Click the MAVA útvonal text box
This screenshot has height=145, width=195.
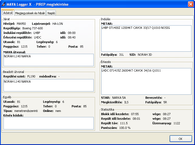pos(49,60)
